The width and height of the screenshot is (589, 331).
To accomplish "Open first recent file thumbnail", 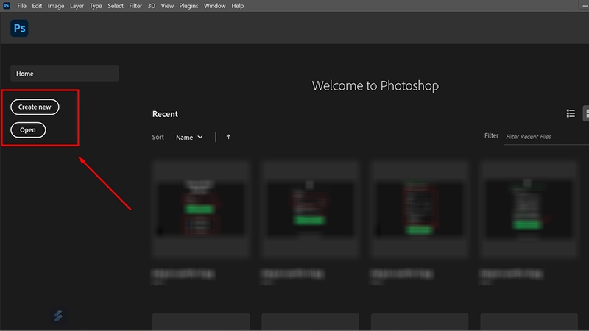I will (x=201, y=210).
